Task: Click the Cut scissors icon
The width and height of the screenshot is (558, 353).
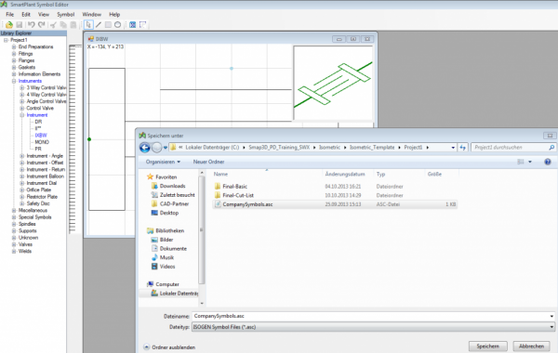Action: tap(53, 24)
